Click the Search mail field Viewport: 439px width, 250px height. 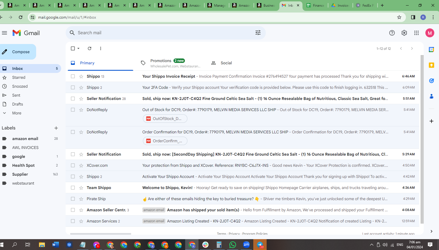[166, 33]
